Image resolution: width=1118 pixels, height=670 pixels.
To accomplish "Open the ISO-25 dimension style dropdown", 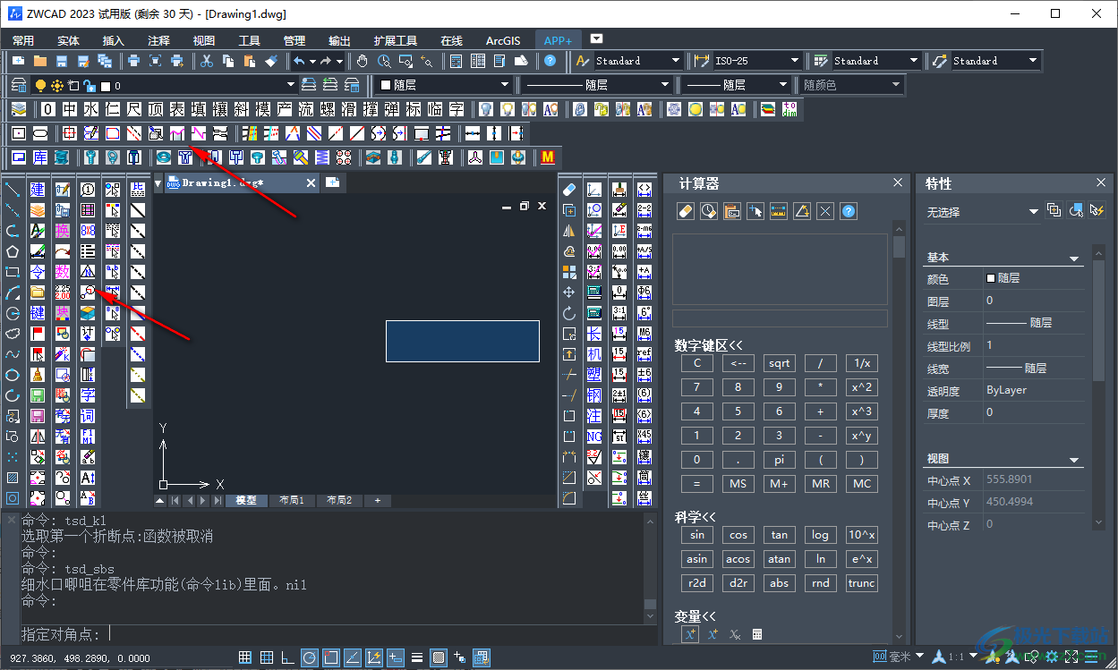I will [794, 61].
